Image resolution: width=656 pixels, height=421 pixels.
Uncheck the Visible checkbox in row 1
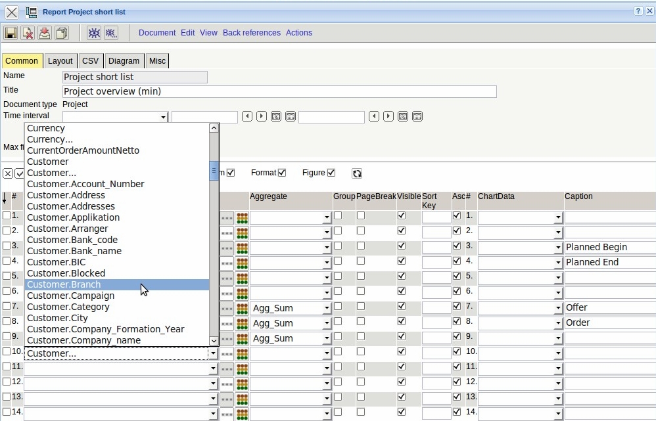[x=402, y=215]
